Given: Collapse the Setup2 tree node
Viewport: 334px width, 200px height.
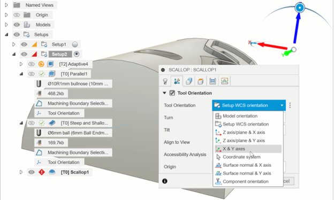Looking at the screenshot, I should 14,54.
